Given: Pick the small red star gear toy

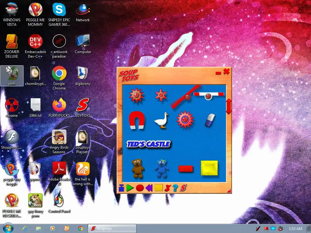Looking at the screenshot, I should point(161,95).
